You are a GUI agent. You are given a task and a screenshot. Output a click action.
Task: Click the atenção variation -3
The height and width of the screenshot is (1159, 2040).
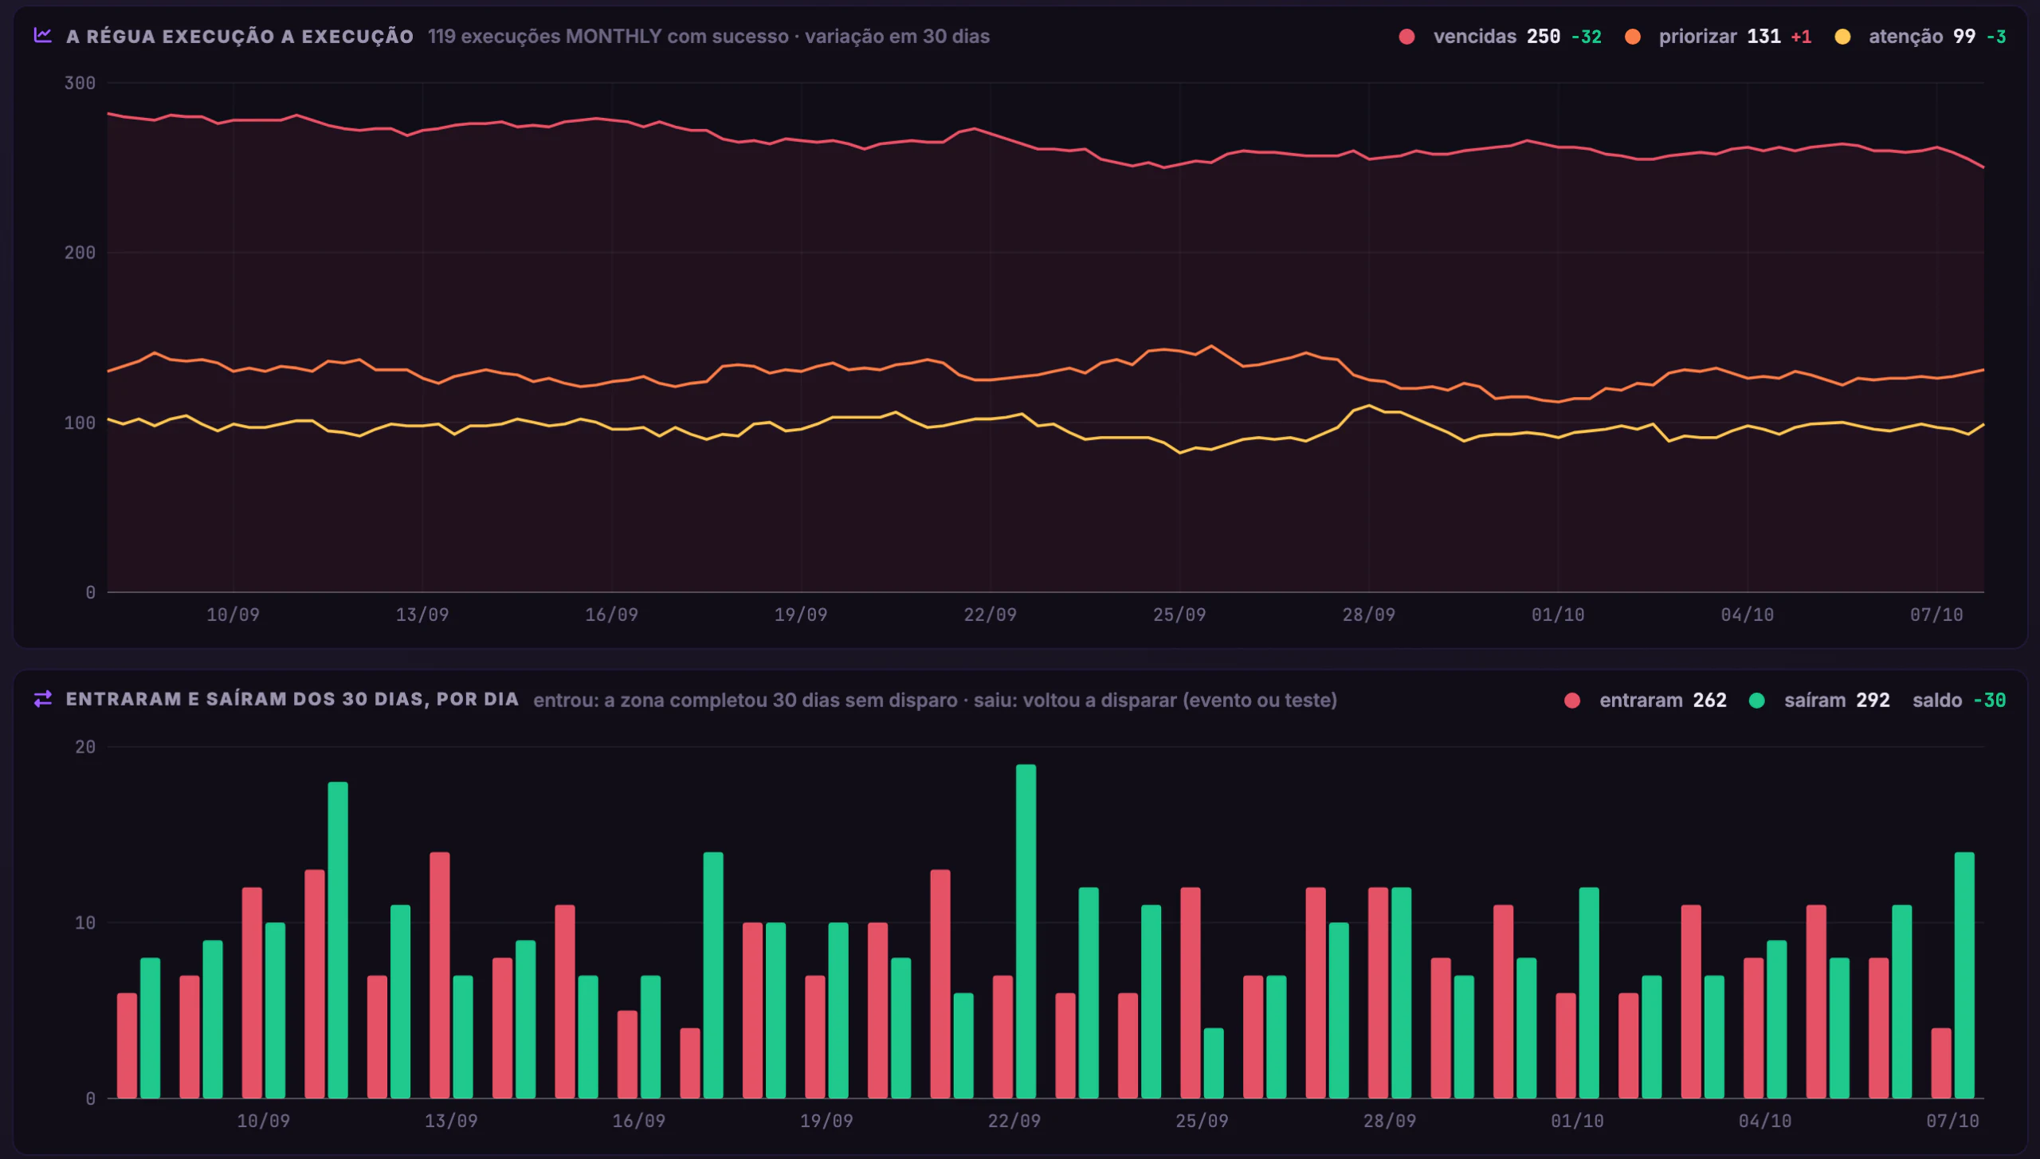point(1996,37)
